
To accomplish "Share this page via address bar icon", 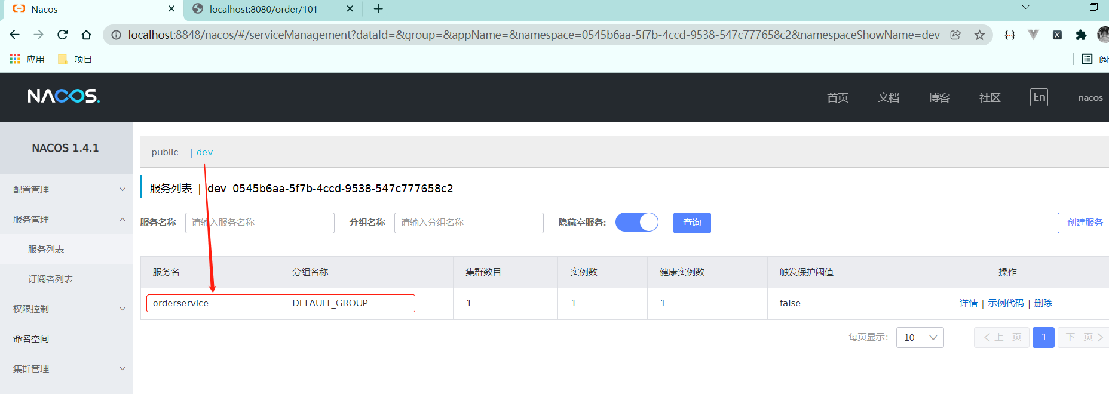I will tap(955, 35).
